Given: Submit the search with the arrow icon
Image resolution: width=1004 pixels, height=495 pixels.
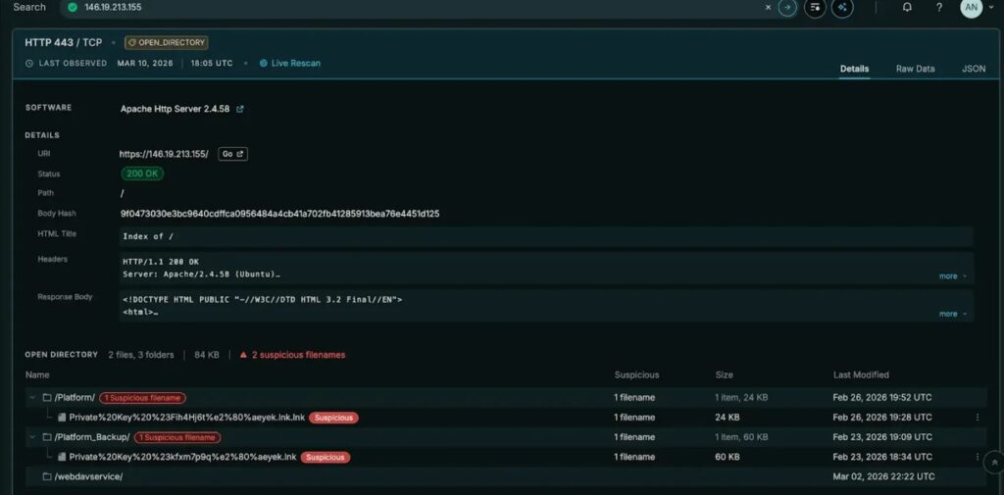Looking at the screenshot, I should coord(786,8).
